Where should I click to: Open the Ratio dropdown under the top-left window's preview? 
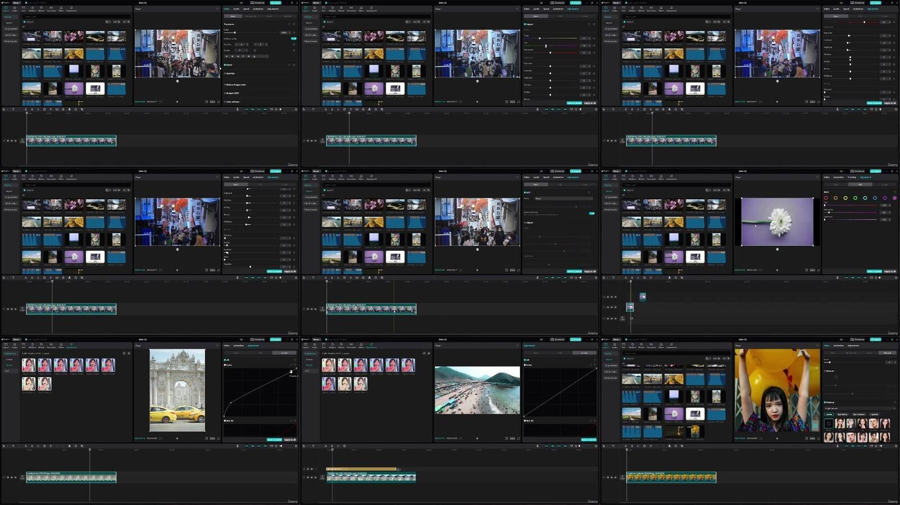click(x=213, y=102)
